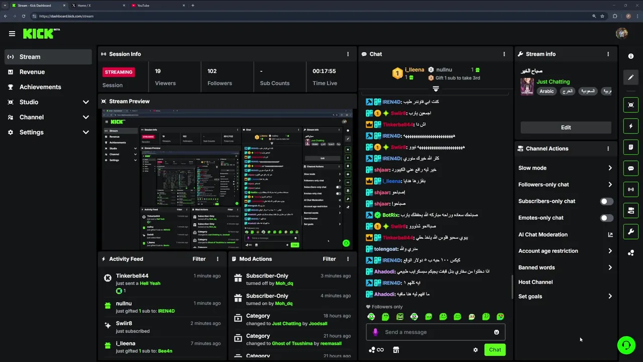Open Slow mode options
The image size is (643, 362).
[566, 168]
